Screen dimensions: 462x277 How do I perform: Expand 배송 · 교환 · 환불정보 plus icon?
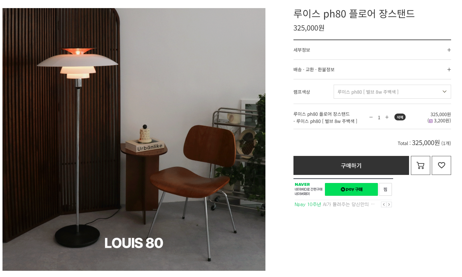pos(449,69)
